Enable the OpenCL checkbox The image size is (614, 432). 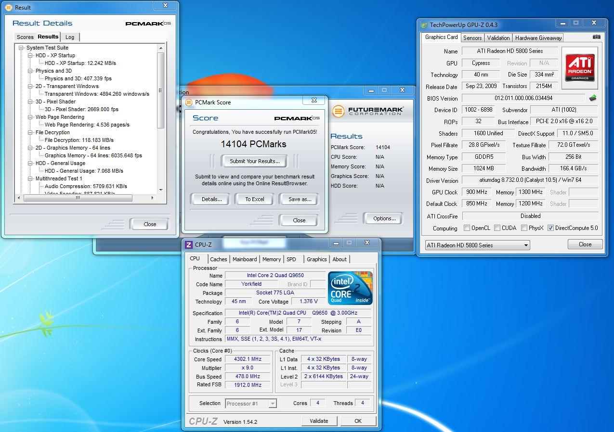[467, 228]
